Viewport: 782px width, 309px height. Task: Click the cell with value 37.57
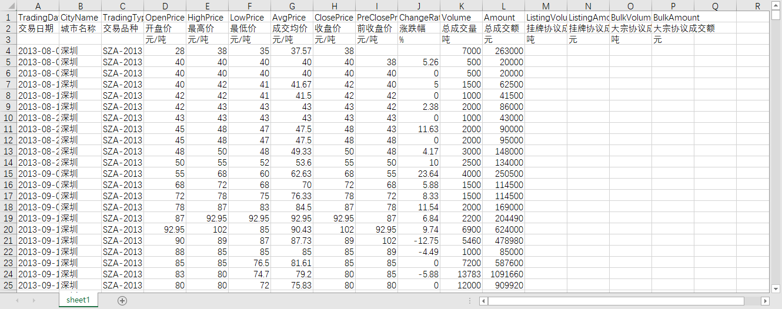coord(292,51)
